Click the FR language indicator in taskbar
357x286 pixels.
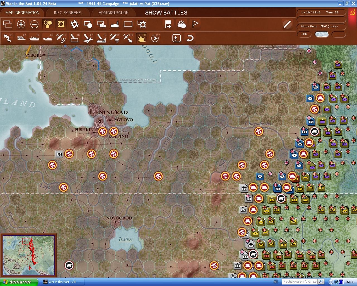tap(276, 282)
